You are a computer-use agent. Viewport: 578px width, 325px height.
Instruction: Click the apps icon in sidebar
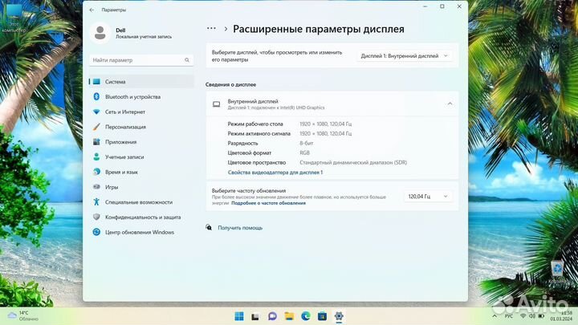pyautogui.click(x=96, y=142)
